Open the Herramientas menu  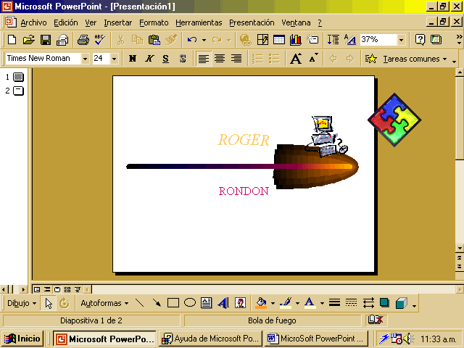(x=199, y=22)
